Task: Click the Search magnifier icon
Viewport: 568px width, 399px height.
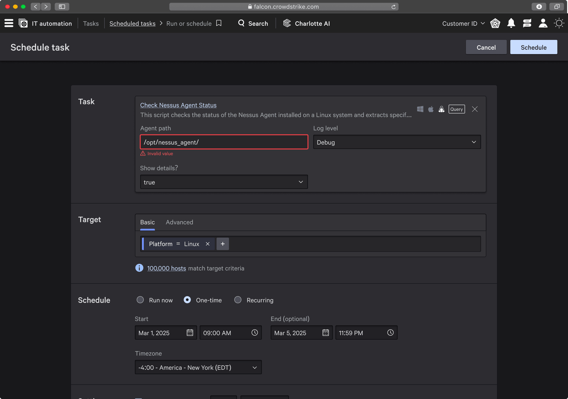Action: (x=241, y=23)
